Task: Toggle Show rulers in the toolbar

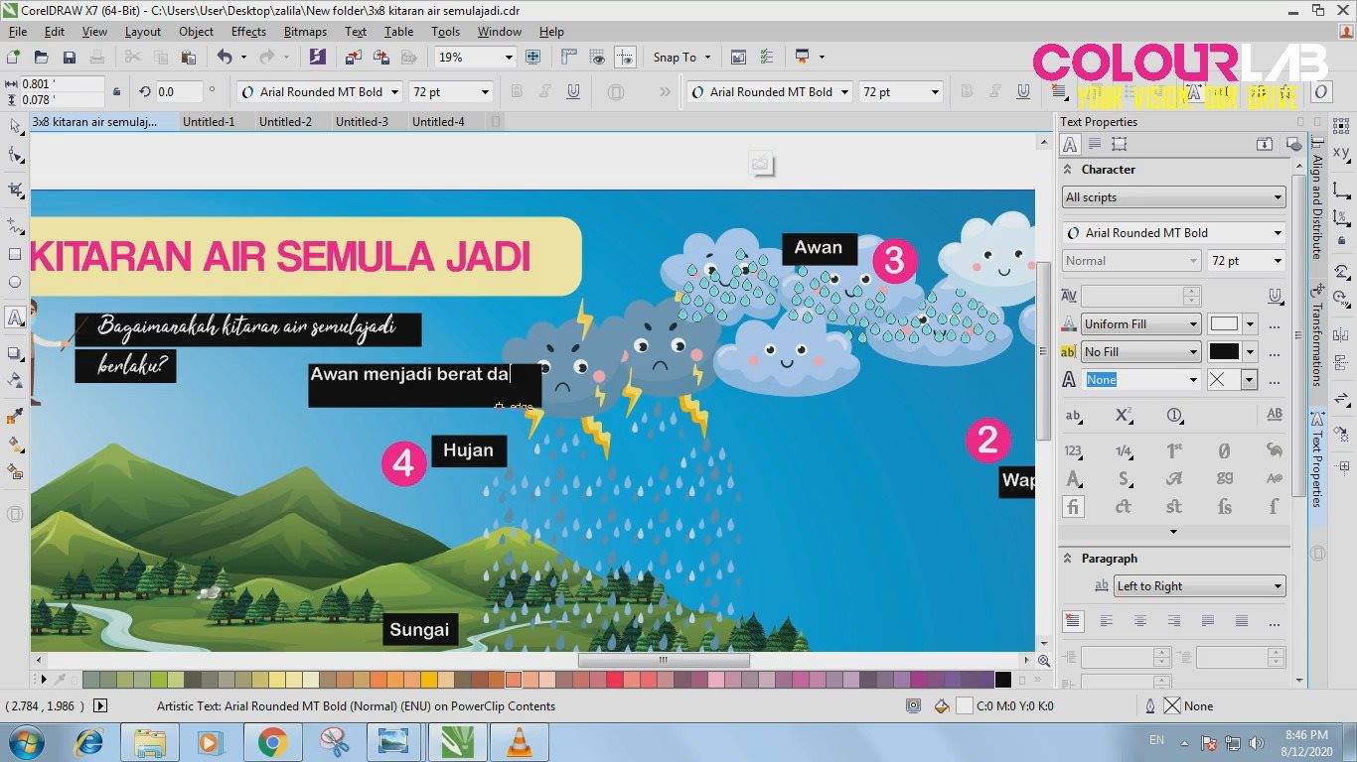Action: (570, 58)
